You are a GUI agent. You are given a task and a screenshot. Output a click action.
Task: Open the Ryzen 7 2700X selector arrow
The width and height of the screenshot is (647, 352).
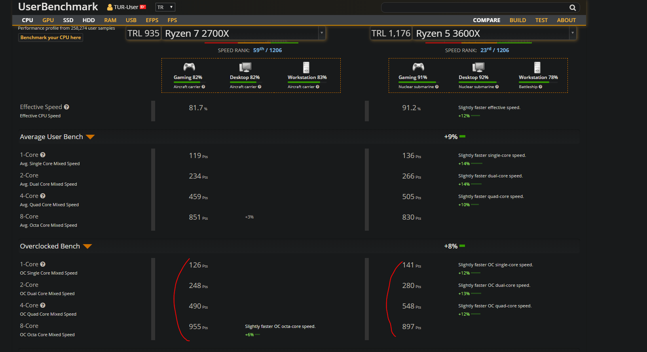[x=322, y=33]
